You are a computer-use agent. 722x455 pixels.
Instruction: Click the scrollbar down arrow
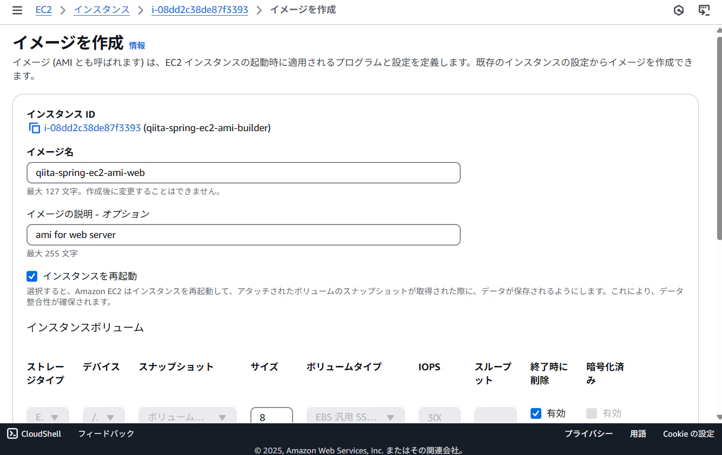(x=719, y=417)
